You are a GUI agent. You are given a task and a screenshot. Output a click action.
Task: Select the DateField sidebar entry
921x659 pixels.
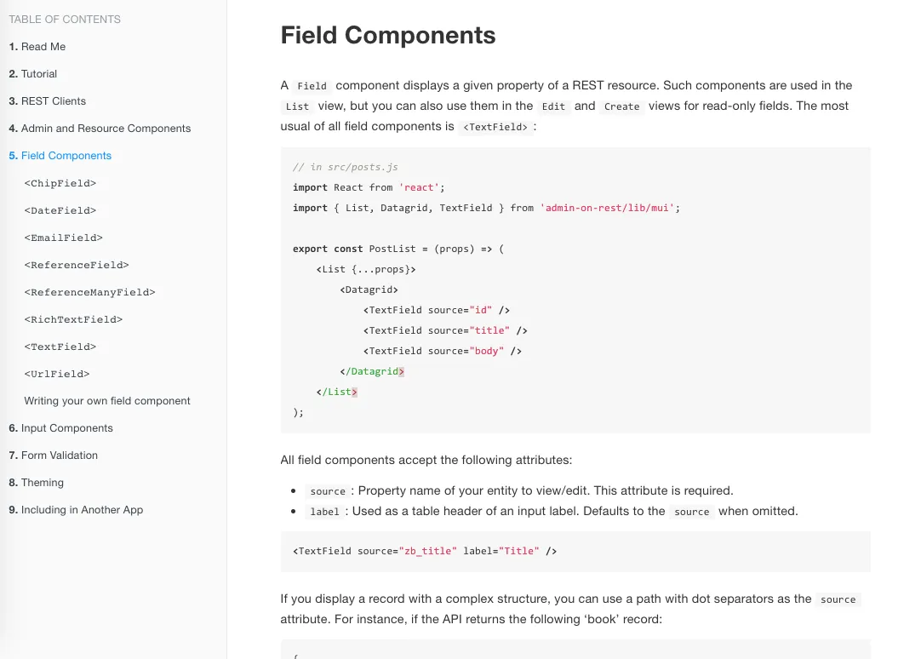[x=60, y=210]
